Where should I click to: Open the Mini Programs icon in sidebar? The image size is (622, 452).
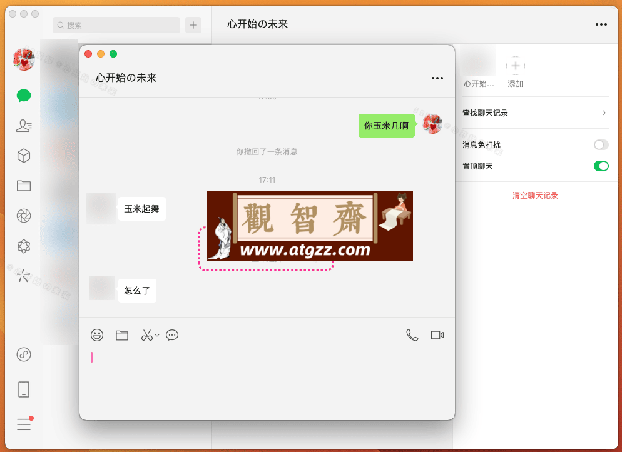(24, 354)
